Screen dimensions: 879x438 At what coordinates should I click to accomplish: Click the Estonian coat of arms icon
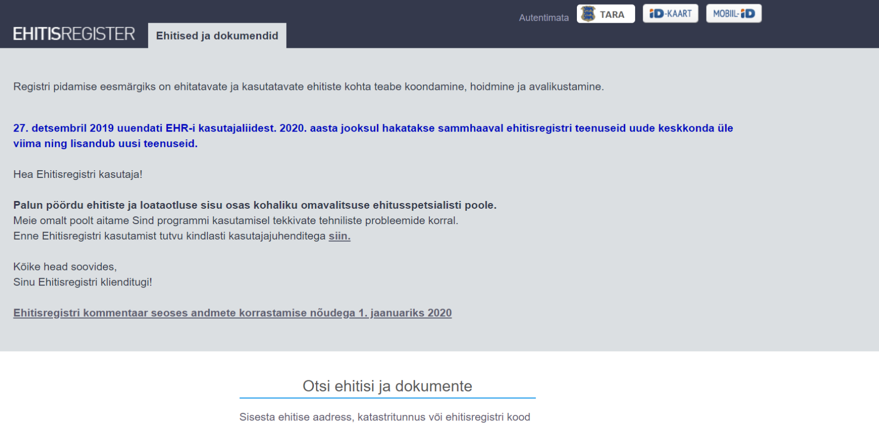click(588, 14)
